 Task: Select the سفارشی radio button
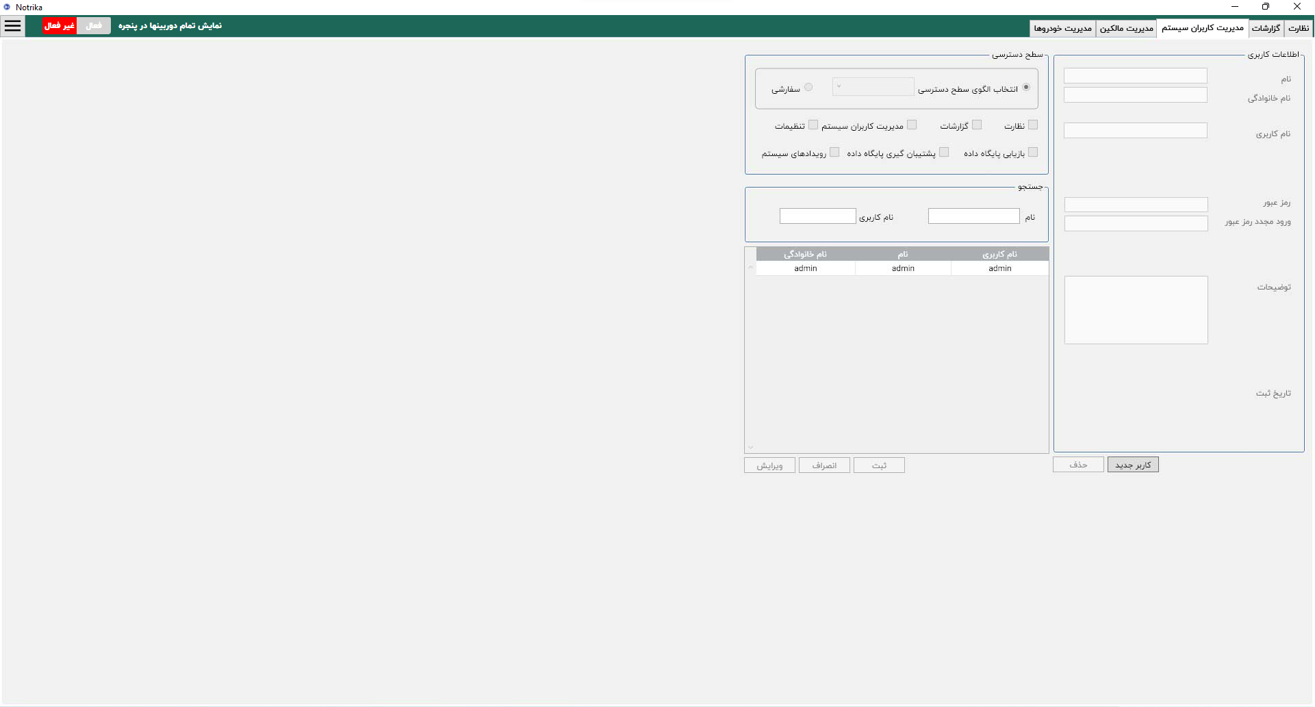[x=808, y=88]
